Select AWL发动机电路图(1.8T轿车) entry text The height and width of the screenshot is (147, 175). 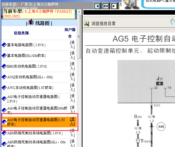[x=30, y=88]
